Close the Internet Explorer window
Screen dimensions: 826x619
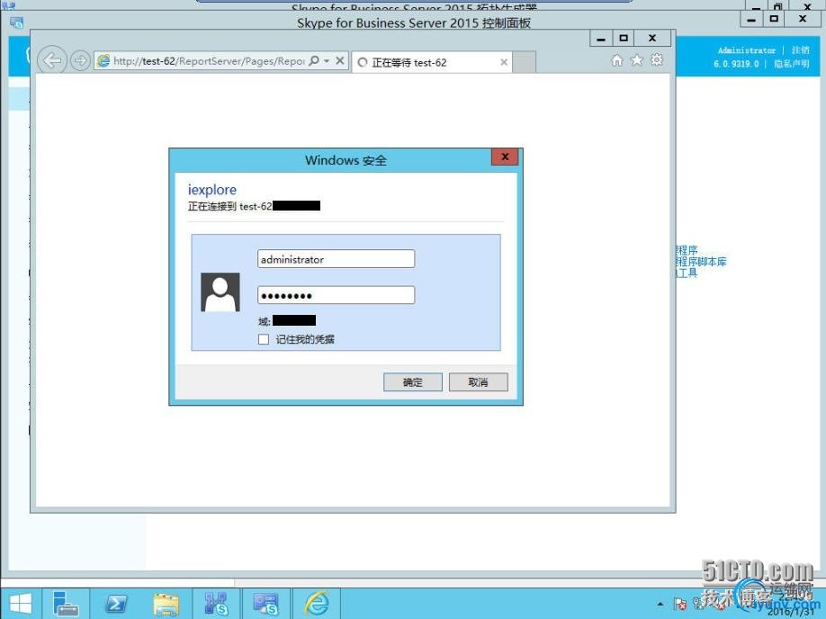652,39
